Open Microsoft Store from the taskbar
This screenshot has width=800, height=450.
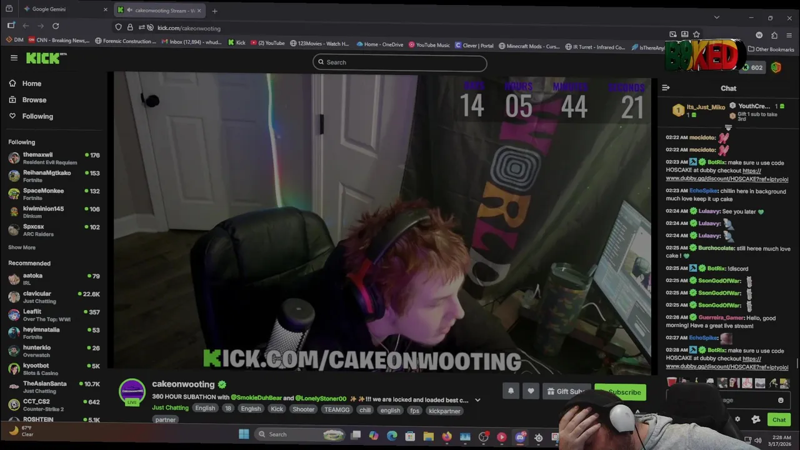tap(410, 436)
